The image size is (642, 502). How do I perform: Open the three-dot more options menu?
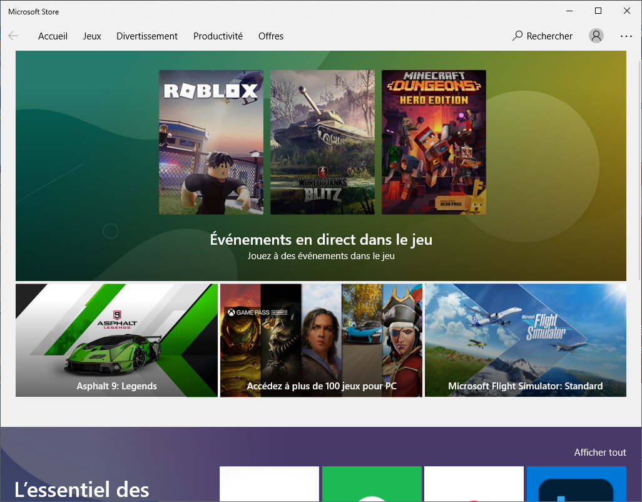pyautogui.click(x=626, y=36)
